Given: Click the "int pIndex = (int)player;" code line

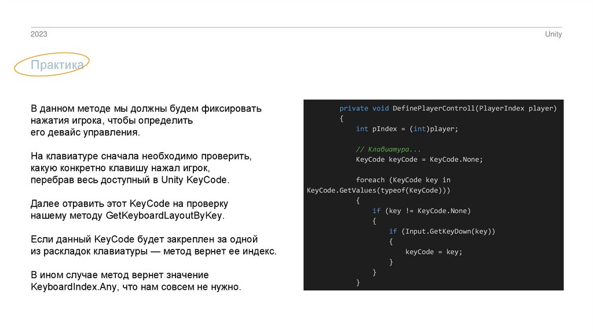Looking at the screenshot, I should 407,129.
